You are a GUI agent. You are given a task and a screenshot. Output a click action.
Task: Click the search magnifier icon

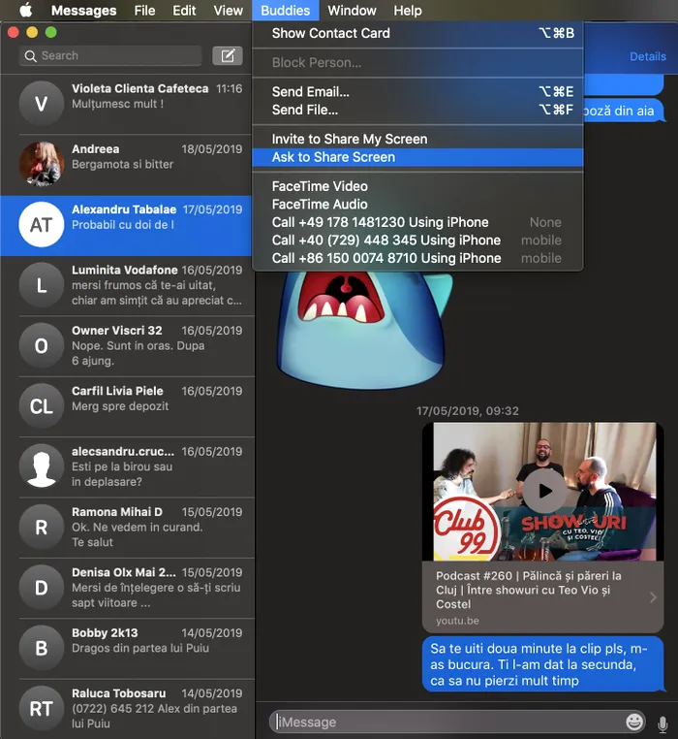pyautogui.click(x=31, y=56)
